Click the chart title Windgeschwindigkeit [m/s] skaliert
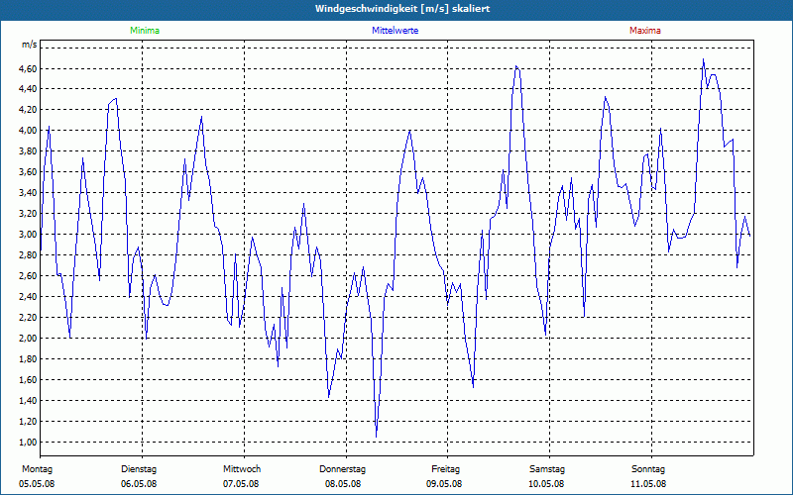This screenshot has width=793, height=495. click(x=402, y=9)
